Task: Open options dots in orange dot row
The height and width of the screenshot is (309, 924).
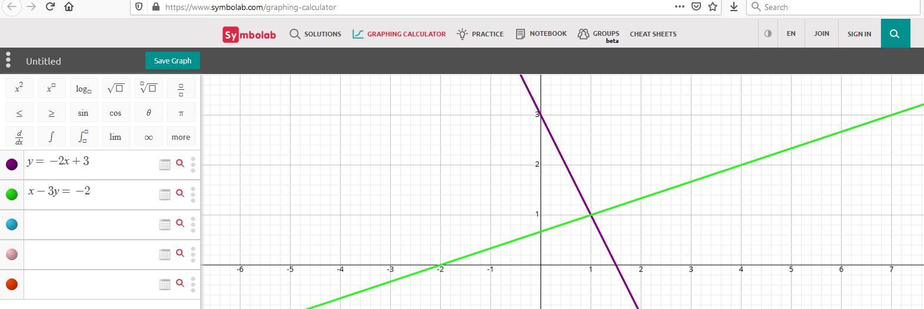Action: 193,284
